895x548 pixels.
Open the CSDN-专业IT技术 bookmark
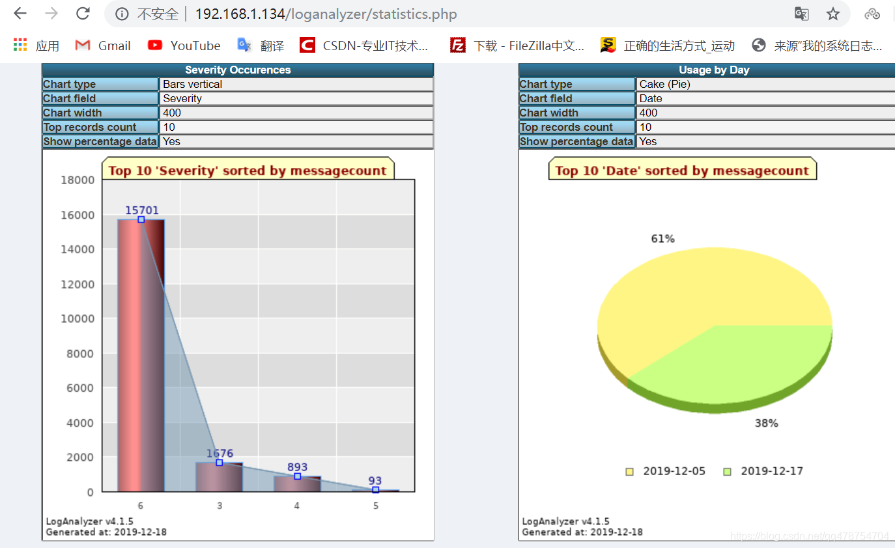365,45
